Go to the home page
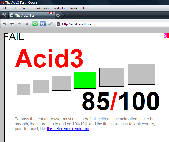Image resolution: width=169 pixels, height=142 pixels. (x=43, y=24)
